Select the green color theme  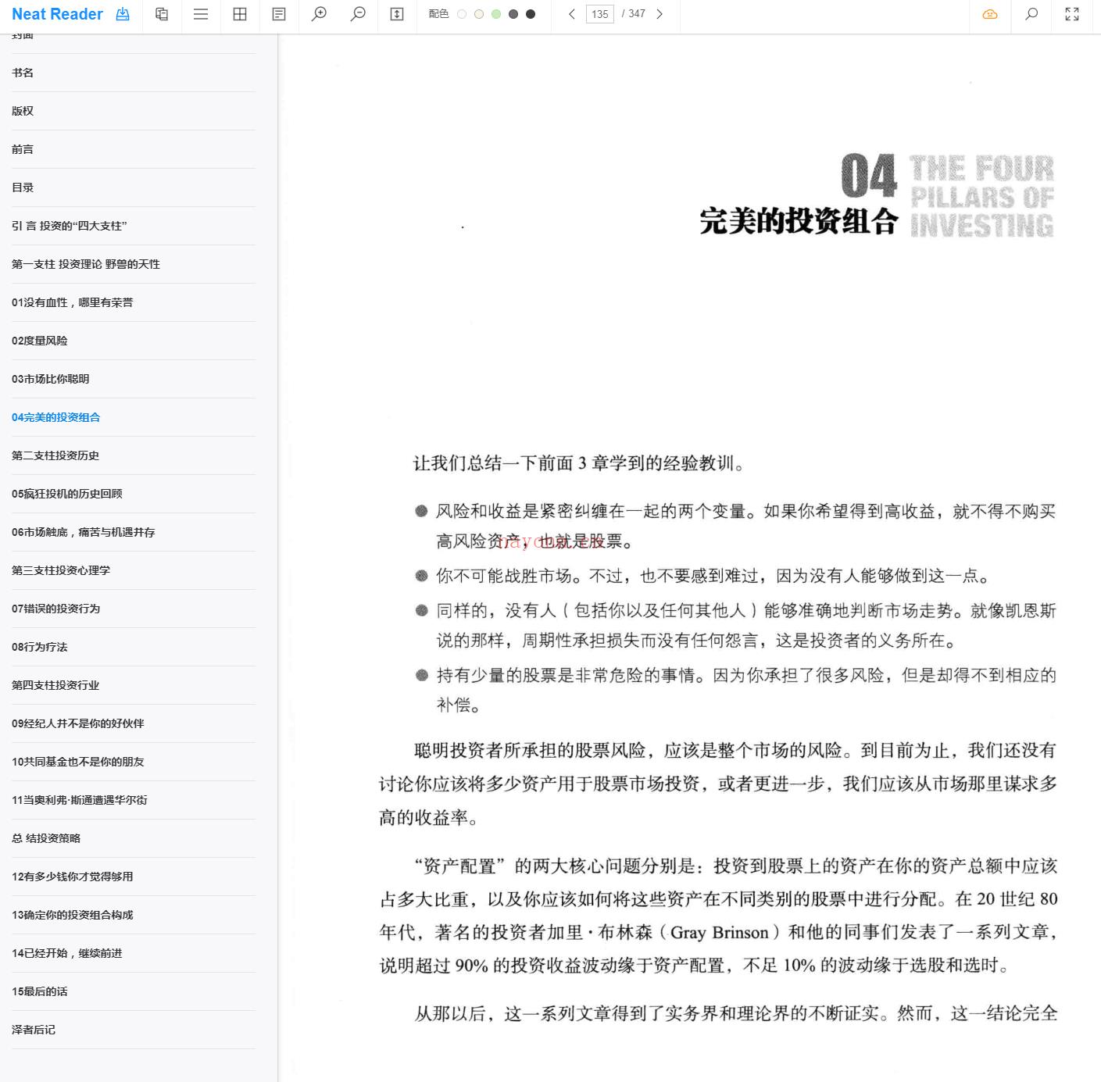[x=496, y=14]
